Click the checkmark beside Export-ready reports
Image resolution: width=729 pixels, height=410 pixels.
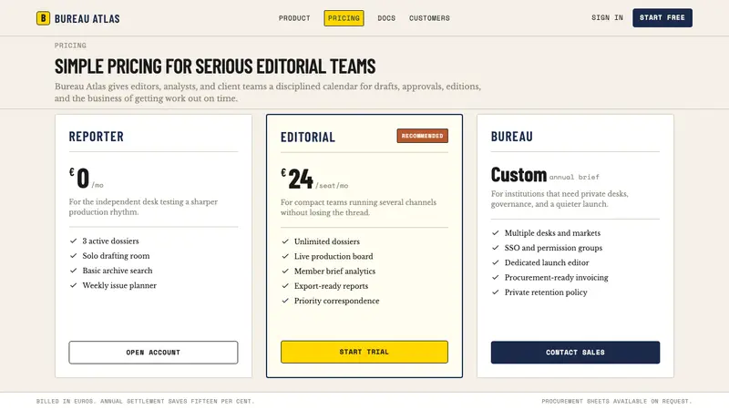tap(285, 286)
